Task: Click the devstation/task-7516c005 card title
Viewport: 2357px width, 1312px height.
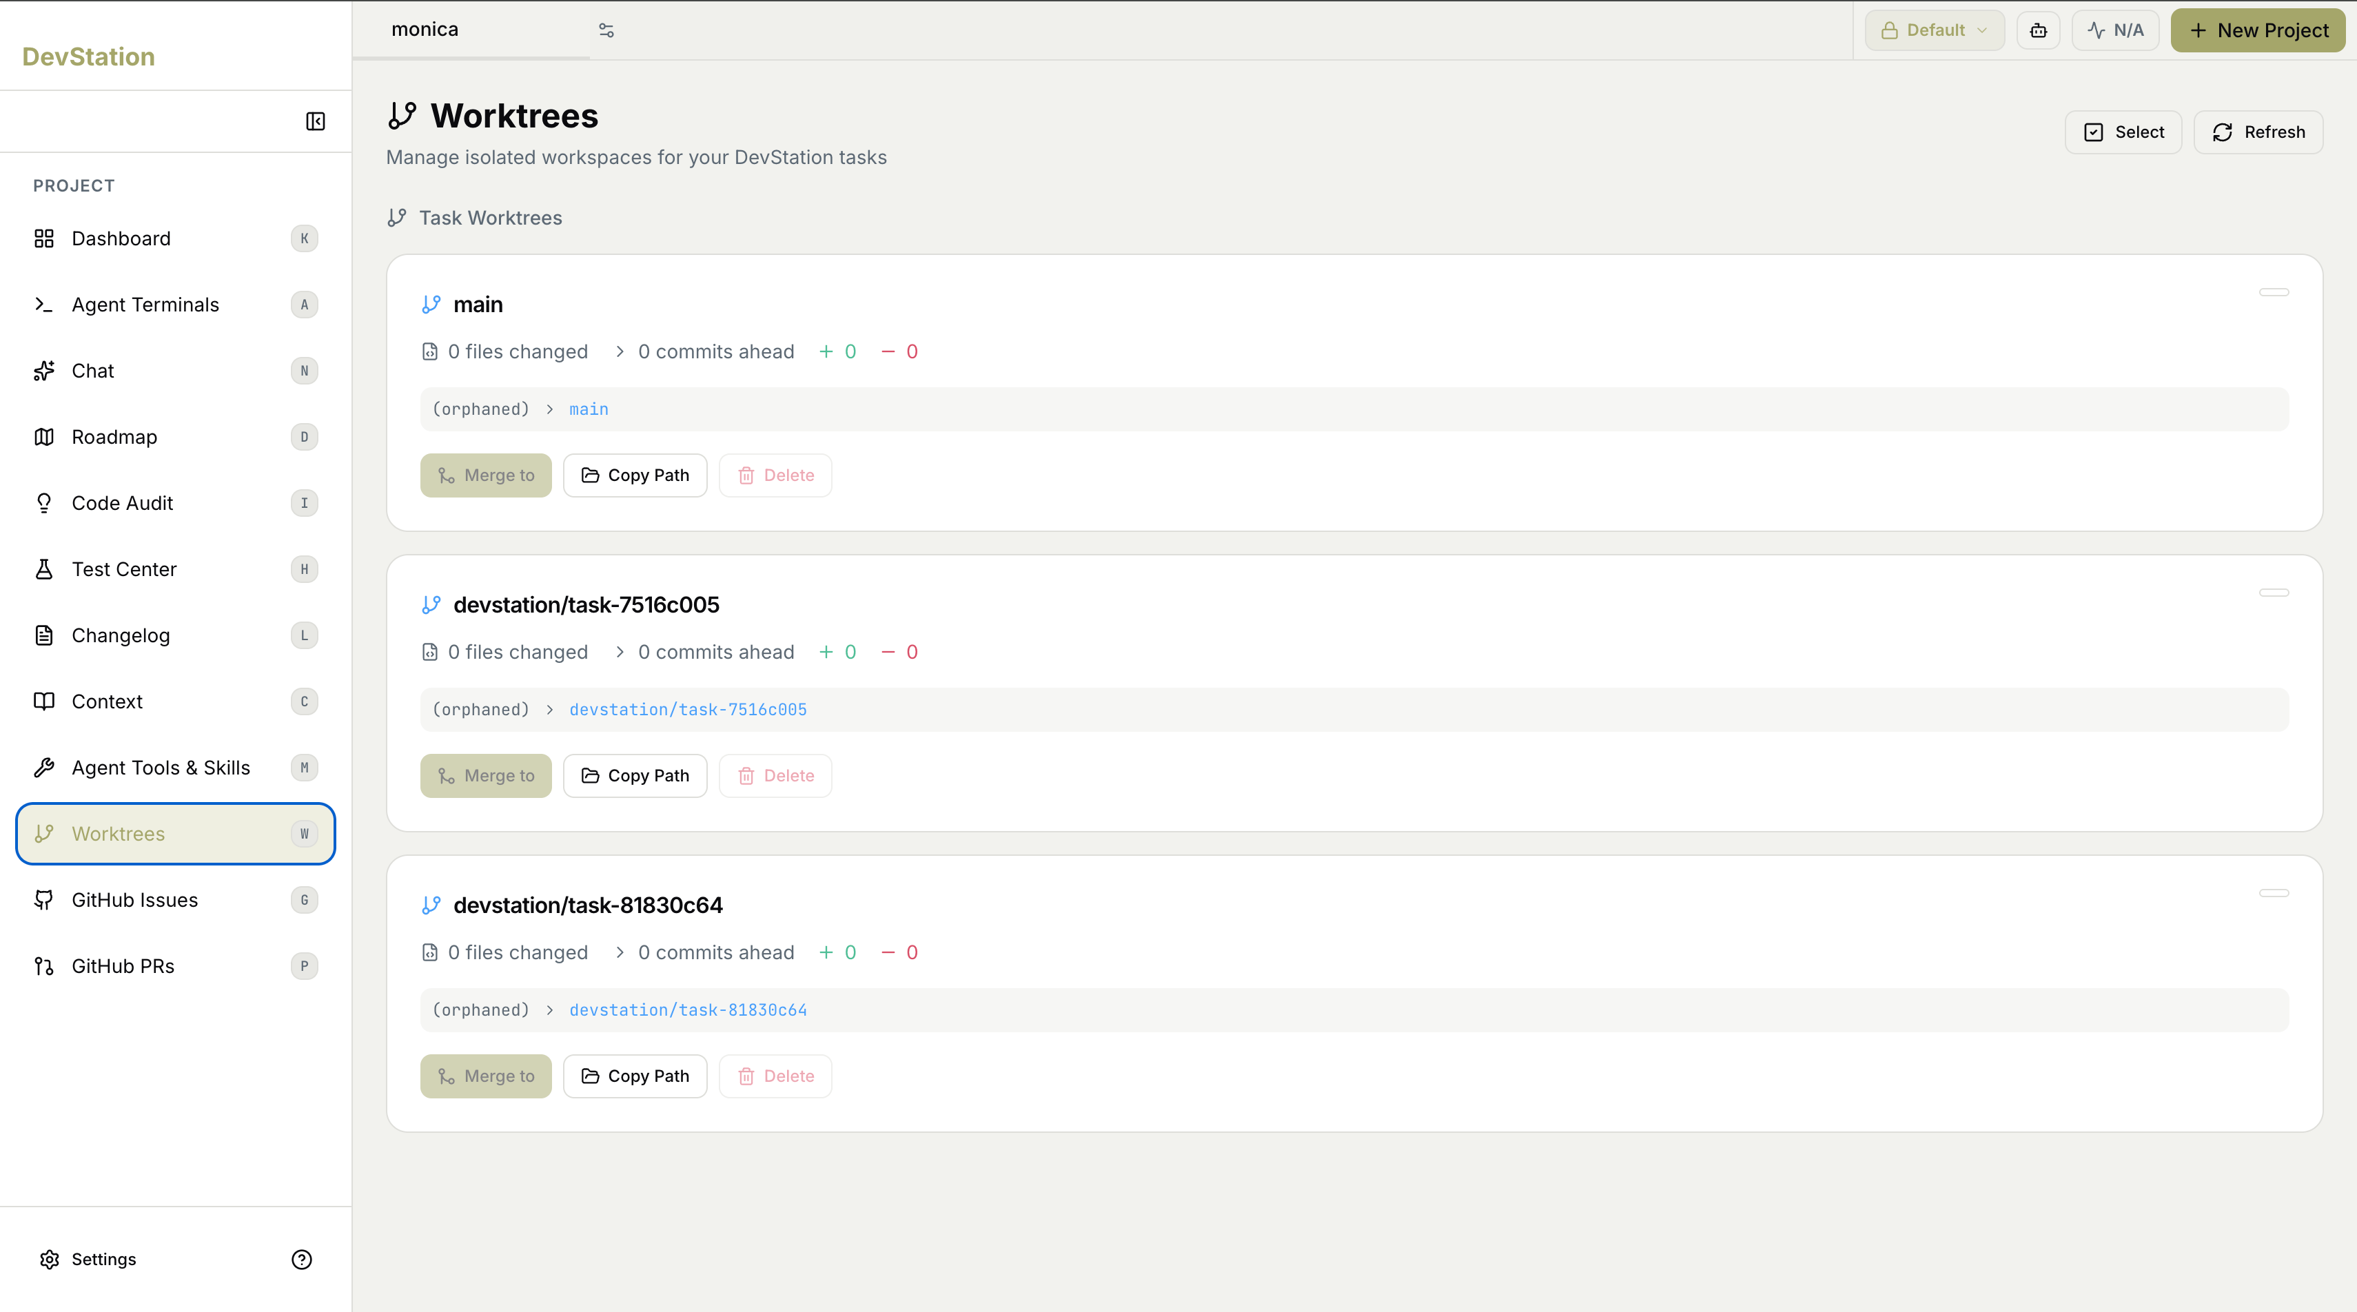Action: 586,605
